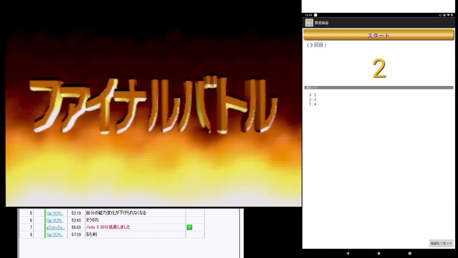Tap the 数値抽選 app icon in header
The image size is (458, 258).
click(x=309, y=22)
